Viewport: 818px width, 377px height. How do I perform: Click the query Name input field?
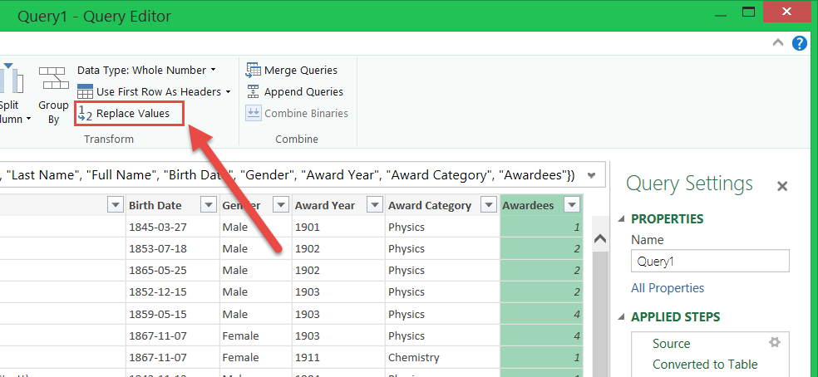coord(709,261)
